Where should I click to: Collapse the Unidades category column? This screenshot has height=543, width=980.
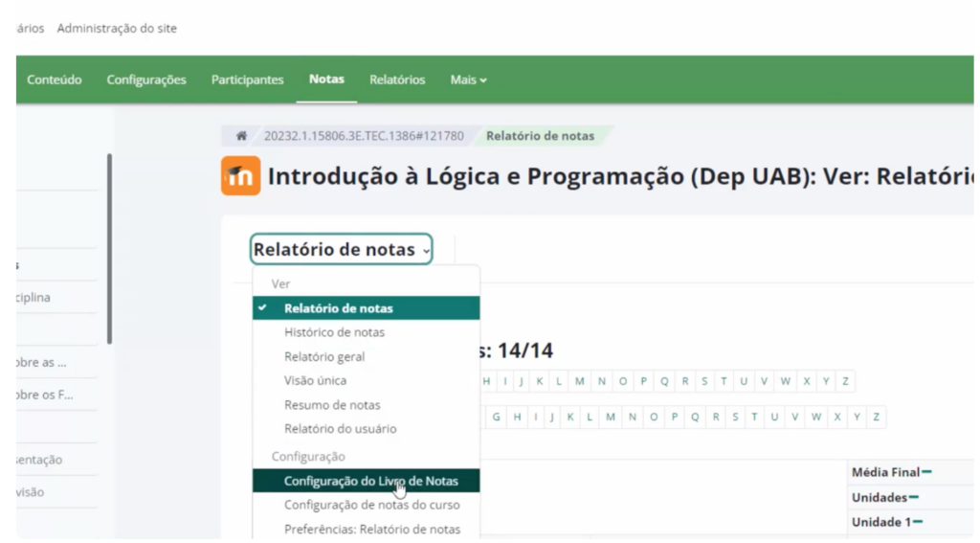[x=914, y=497]
